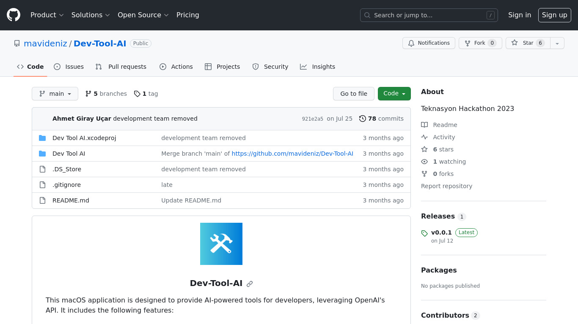Open the Projects tab
This screenshot has width=578, height=324.
tap(223, 67)
